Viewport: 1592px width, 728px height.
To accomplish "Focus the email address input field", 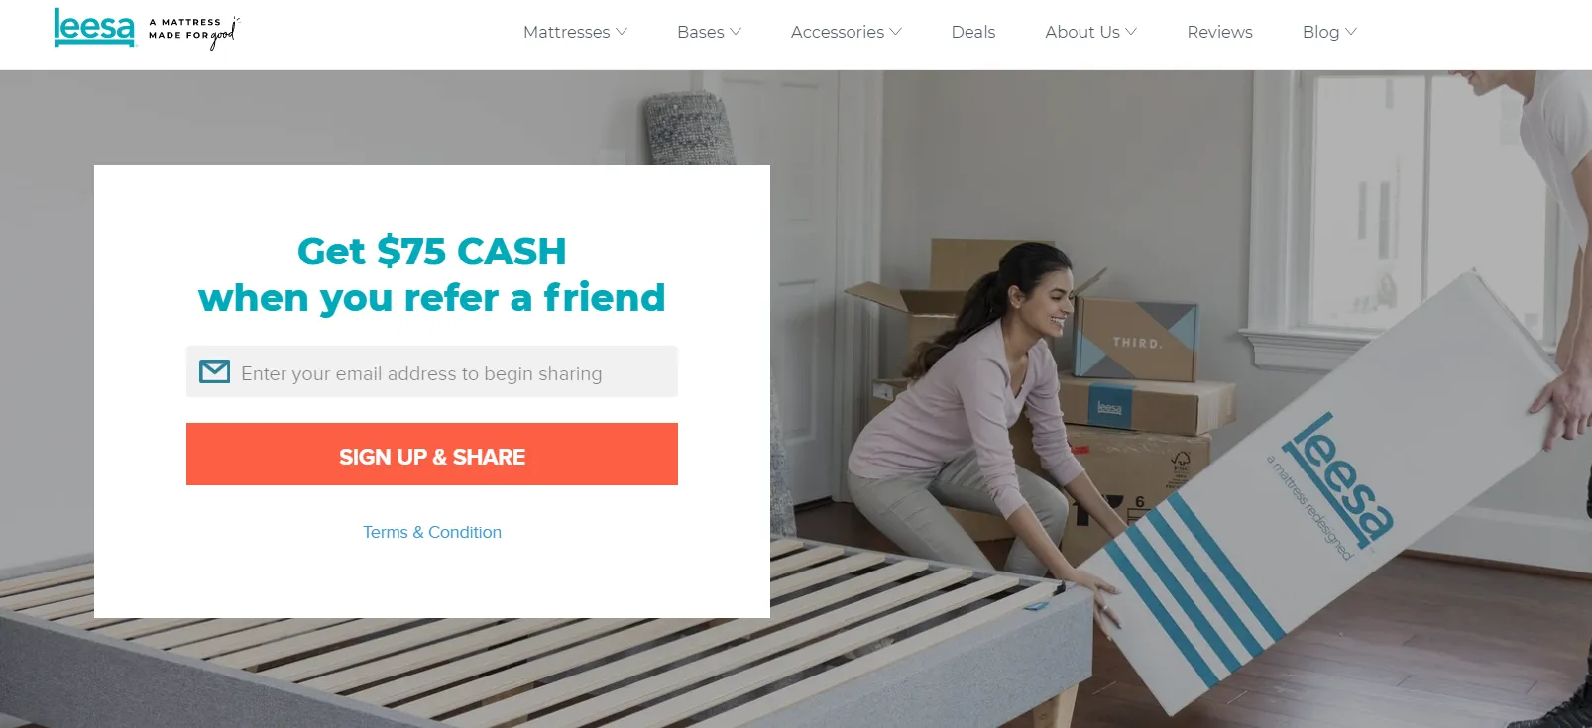I will pos(432,371).
